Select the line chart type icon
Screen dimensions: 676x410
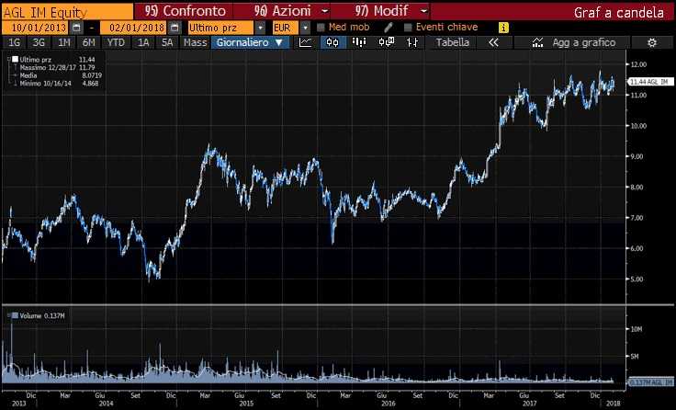point(305,42)
